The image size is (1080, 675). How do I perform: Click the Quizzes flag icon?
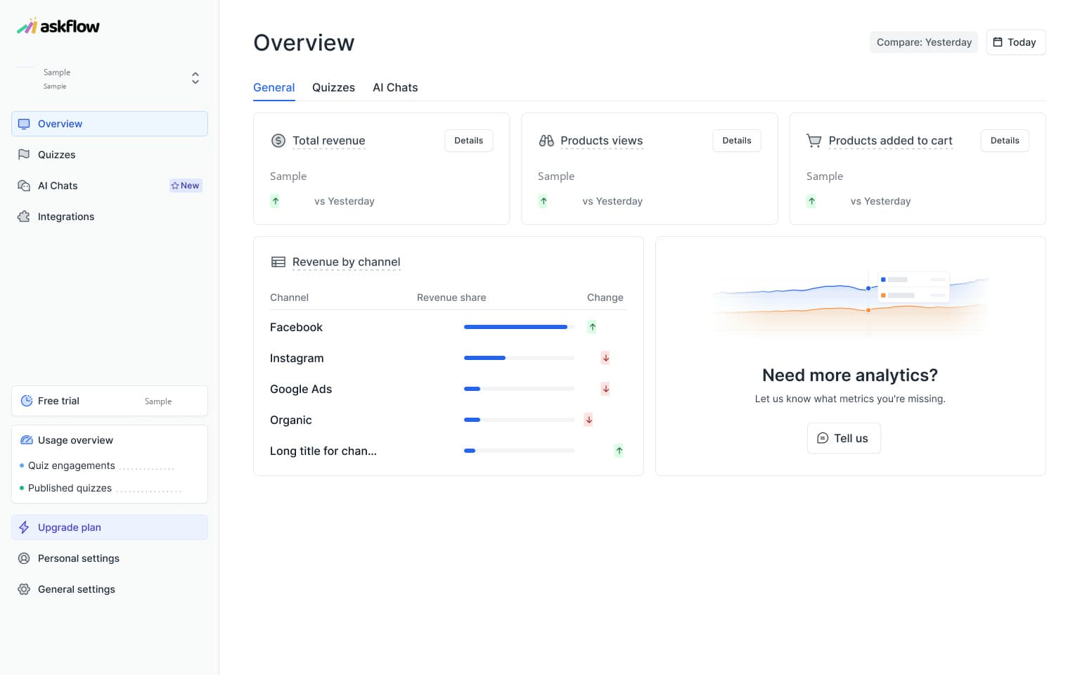24,155
